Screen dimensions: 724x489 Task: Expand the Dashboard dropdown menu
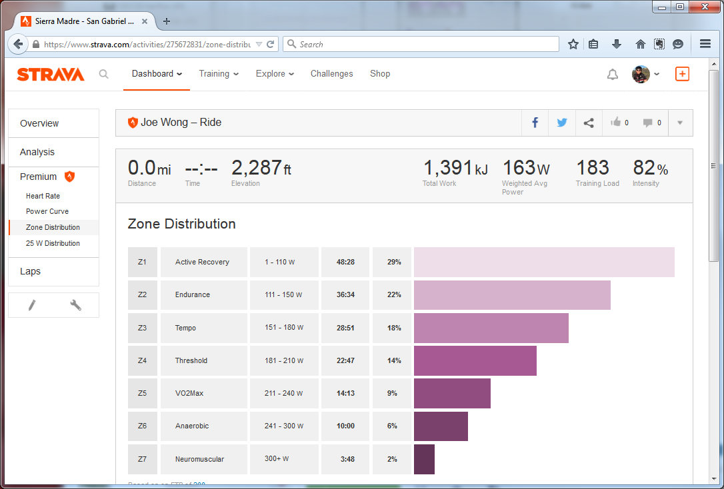pyautogui.click(x=157, y=74)
